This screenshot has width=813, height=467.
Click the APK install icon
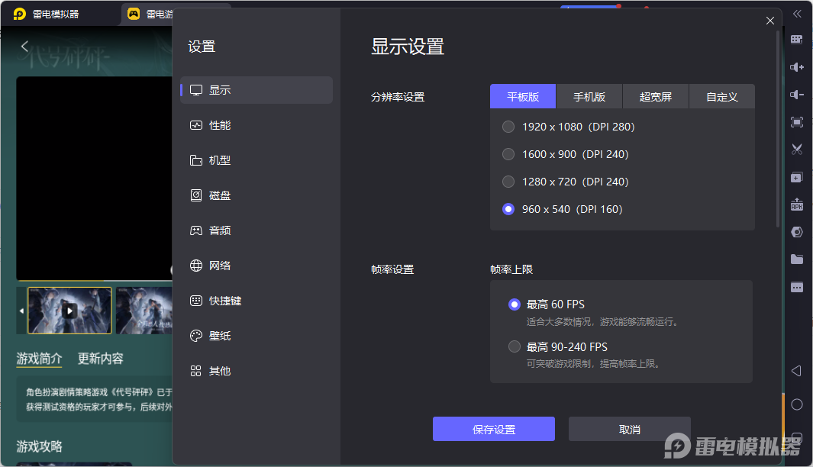click(x=796, y=205)
